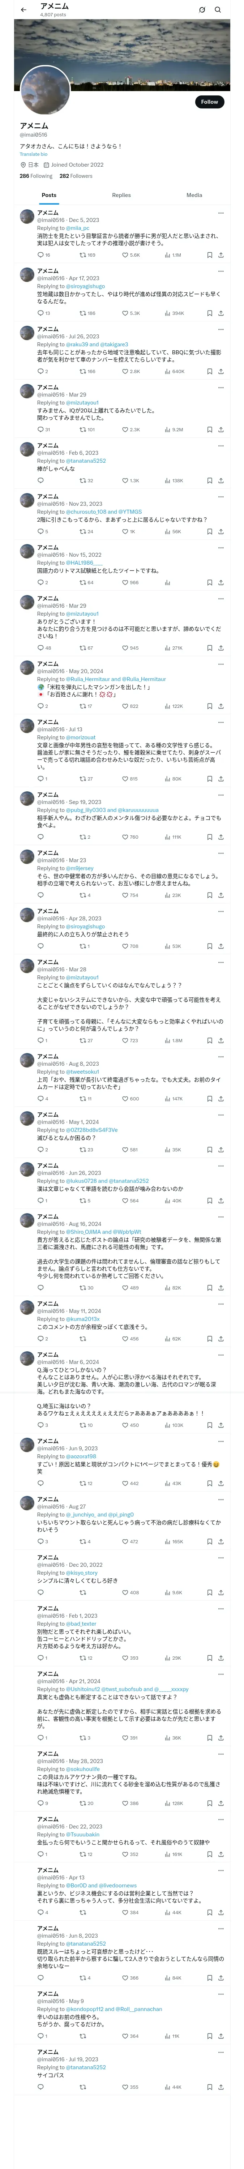Open more options on Dec 5, 2023 post
This screenshot has height=2169, width=244.
pos(221,213)
